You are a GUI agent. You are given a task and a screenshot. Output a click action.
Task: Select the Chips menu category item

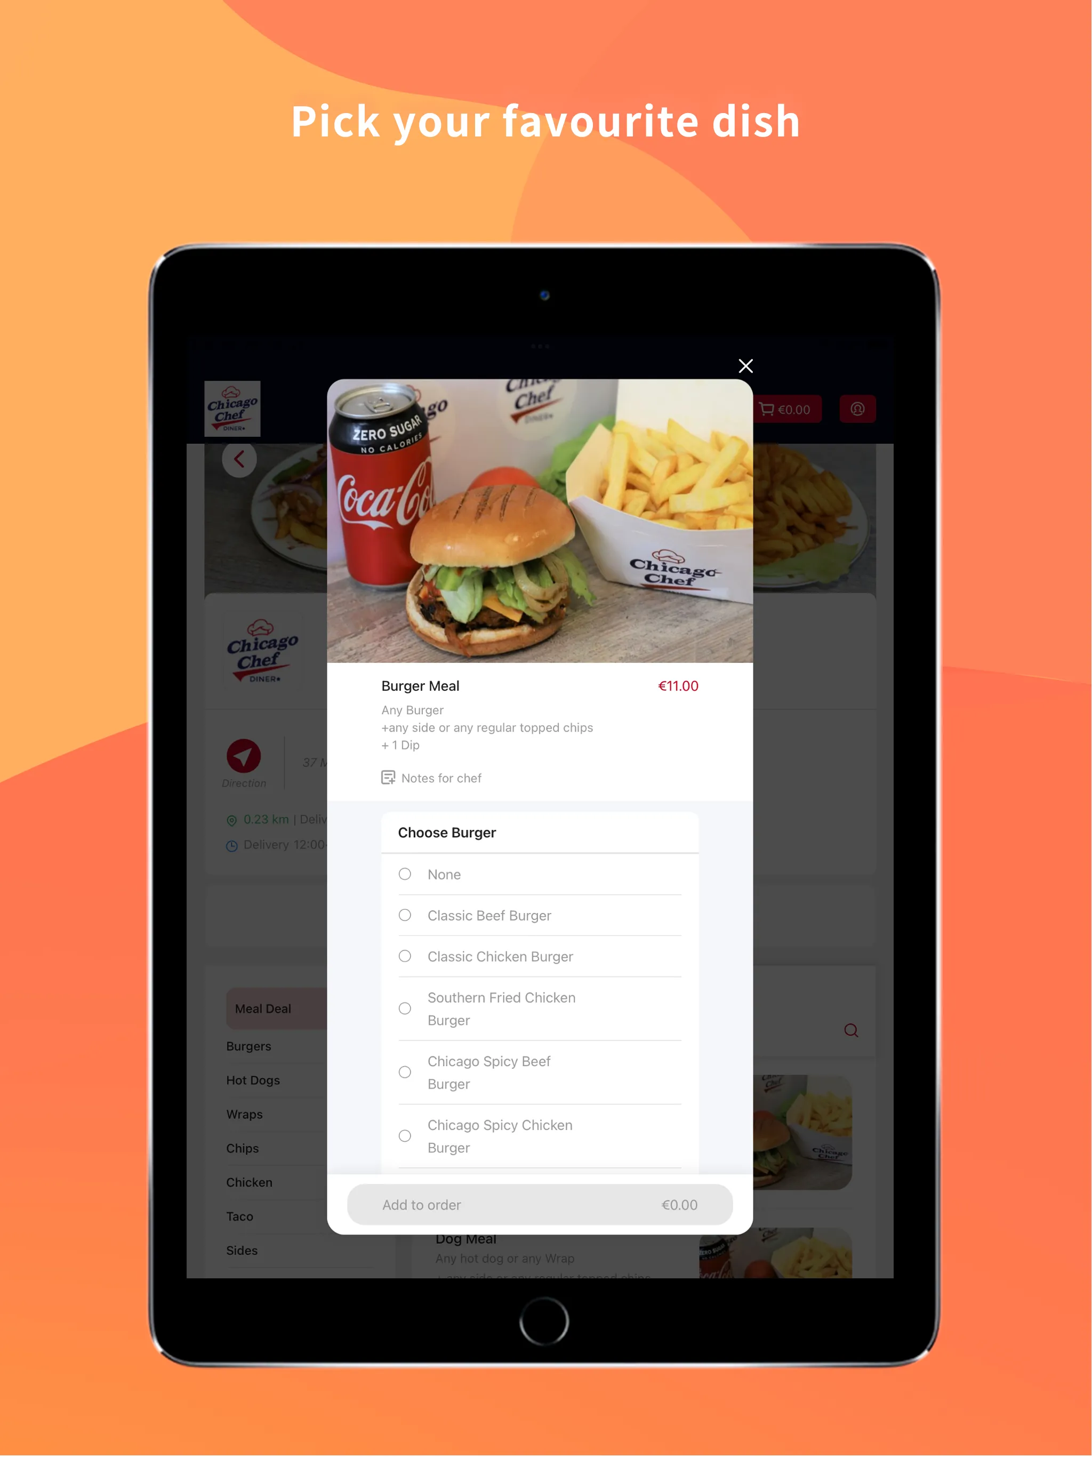click(241, 1147)
